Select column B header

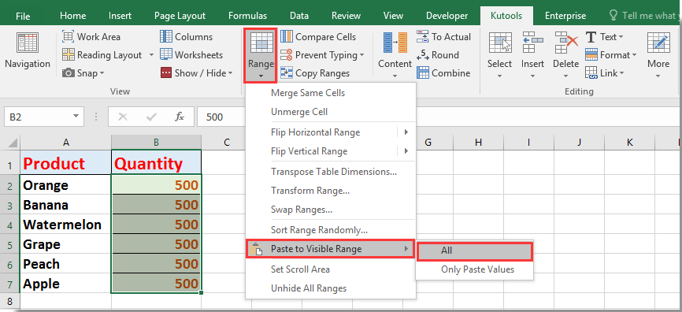point(156,143)
